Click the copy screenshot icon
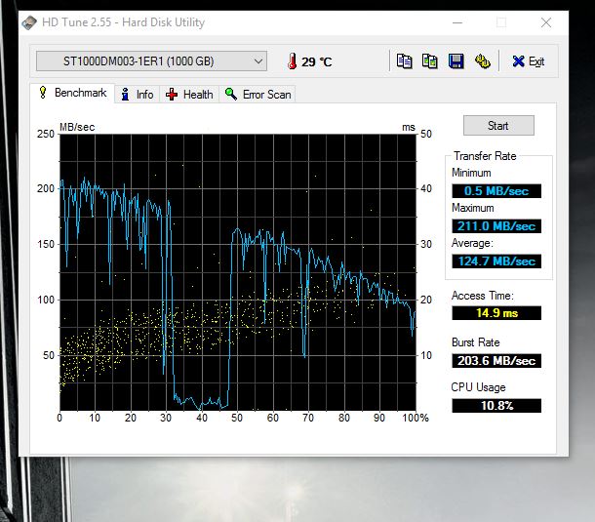Image resolution: width=595 pixels, height=522 pixels. 429,61
